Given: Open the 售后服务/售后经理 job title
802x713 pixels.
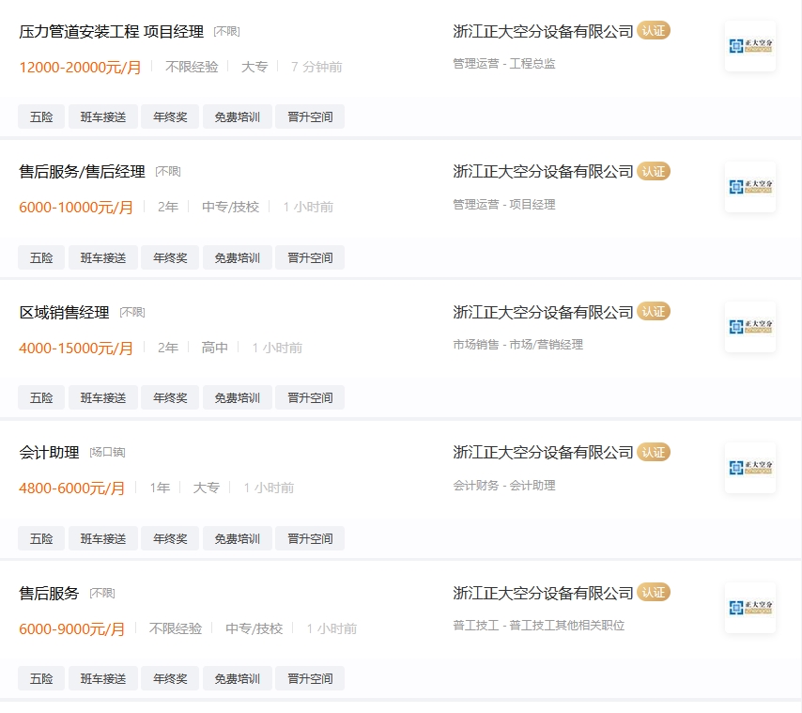Looking at the screenshot, I should coord(83,172).
